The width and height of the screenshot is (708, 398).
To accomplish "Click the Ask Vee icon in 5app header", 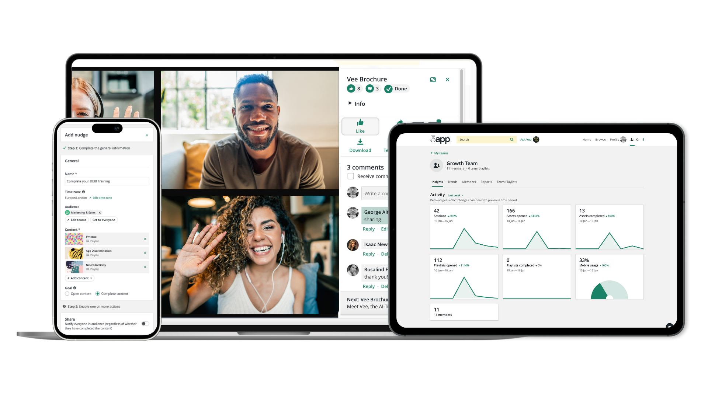I will click(x=537, y=139).
